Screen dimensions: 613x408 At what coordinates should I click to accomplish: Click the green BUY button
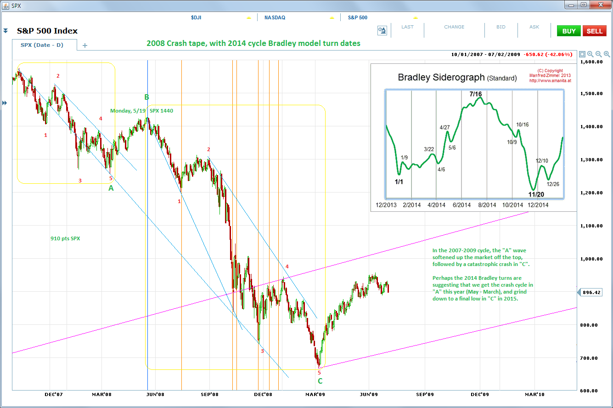[x=569, y=31]
